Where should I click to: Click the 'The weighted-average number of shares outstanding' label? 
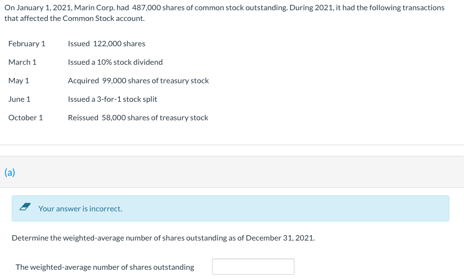(x=105, y=267)
